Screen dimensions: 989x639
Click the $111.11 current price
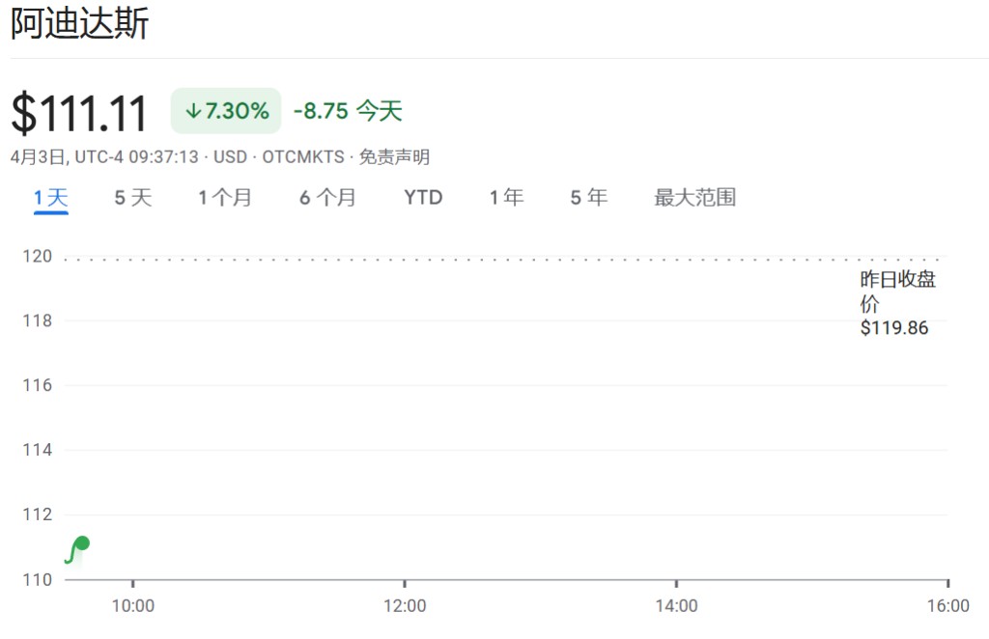coord(79,113)
